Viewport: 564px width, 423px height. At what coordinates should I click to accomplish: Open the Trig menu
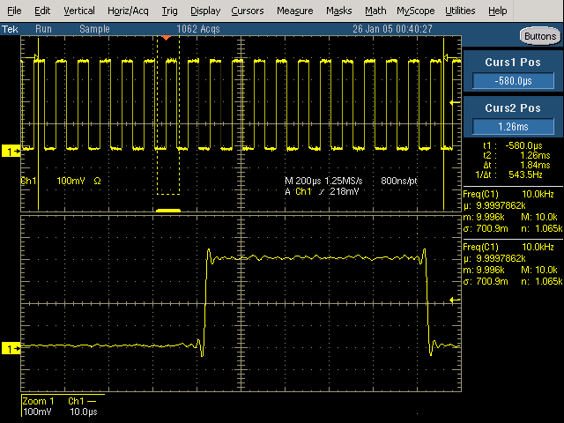click(169, 11)
